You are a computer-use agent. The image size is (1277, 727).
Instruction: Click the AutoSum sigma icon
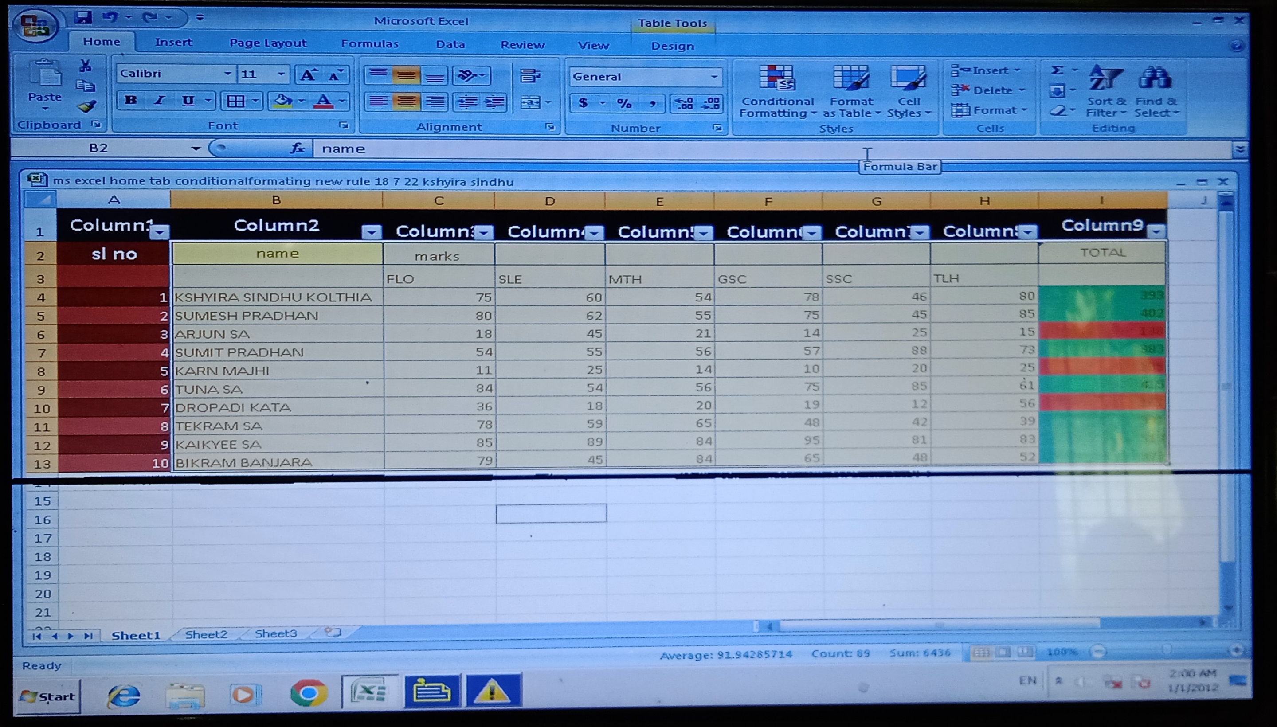1056,70
